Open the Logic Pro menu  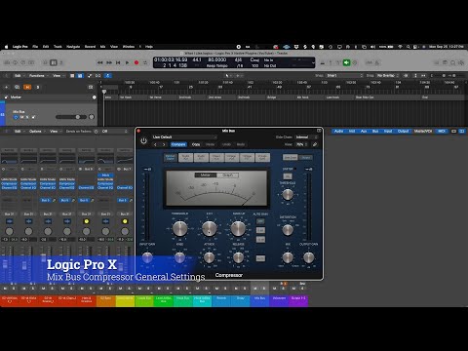19,47
